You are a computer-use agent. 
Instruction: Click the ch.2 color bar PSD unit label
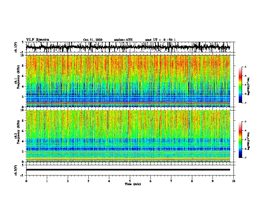coord(249,140)
